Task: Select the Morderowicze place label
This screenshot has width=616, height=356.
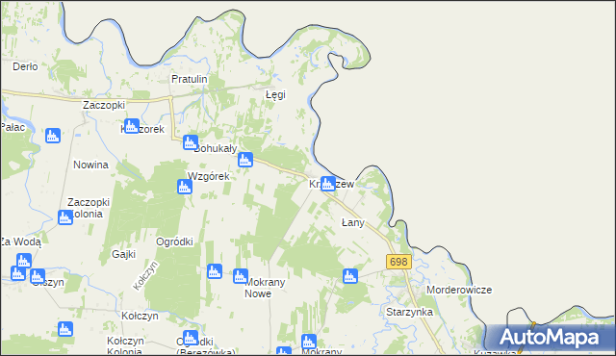Action: coord(459,290)
